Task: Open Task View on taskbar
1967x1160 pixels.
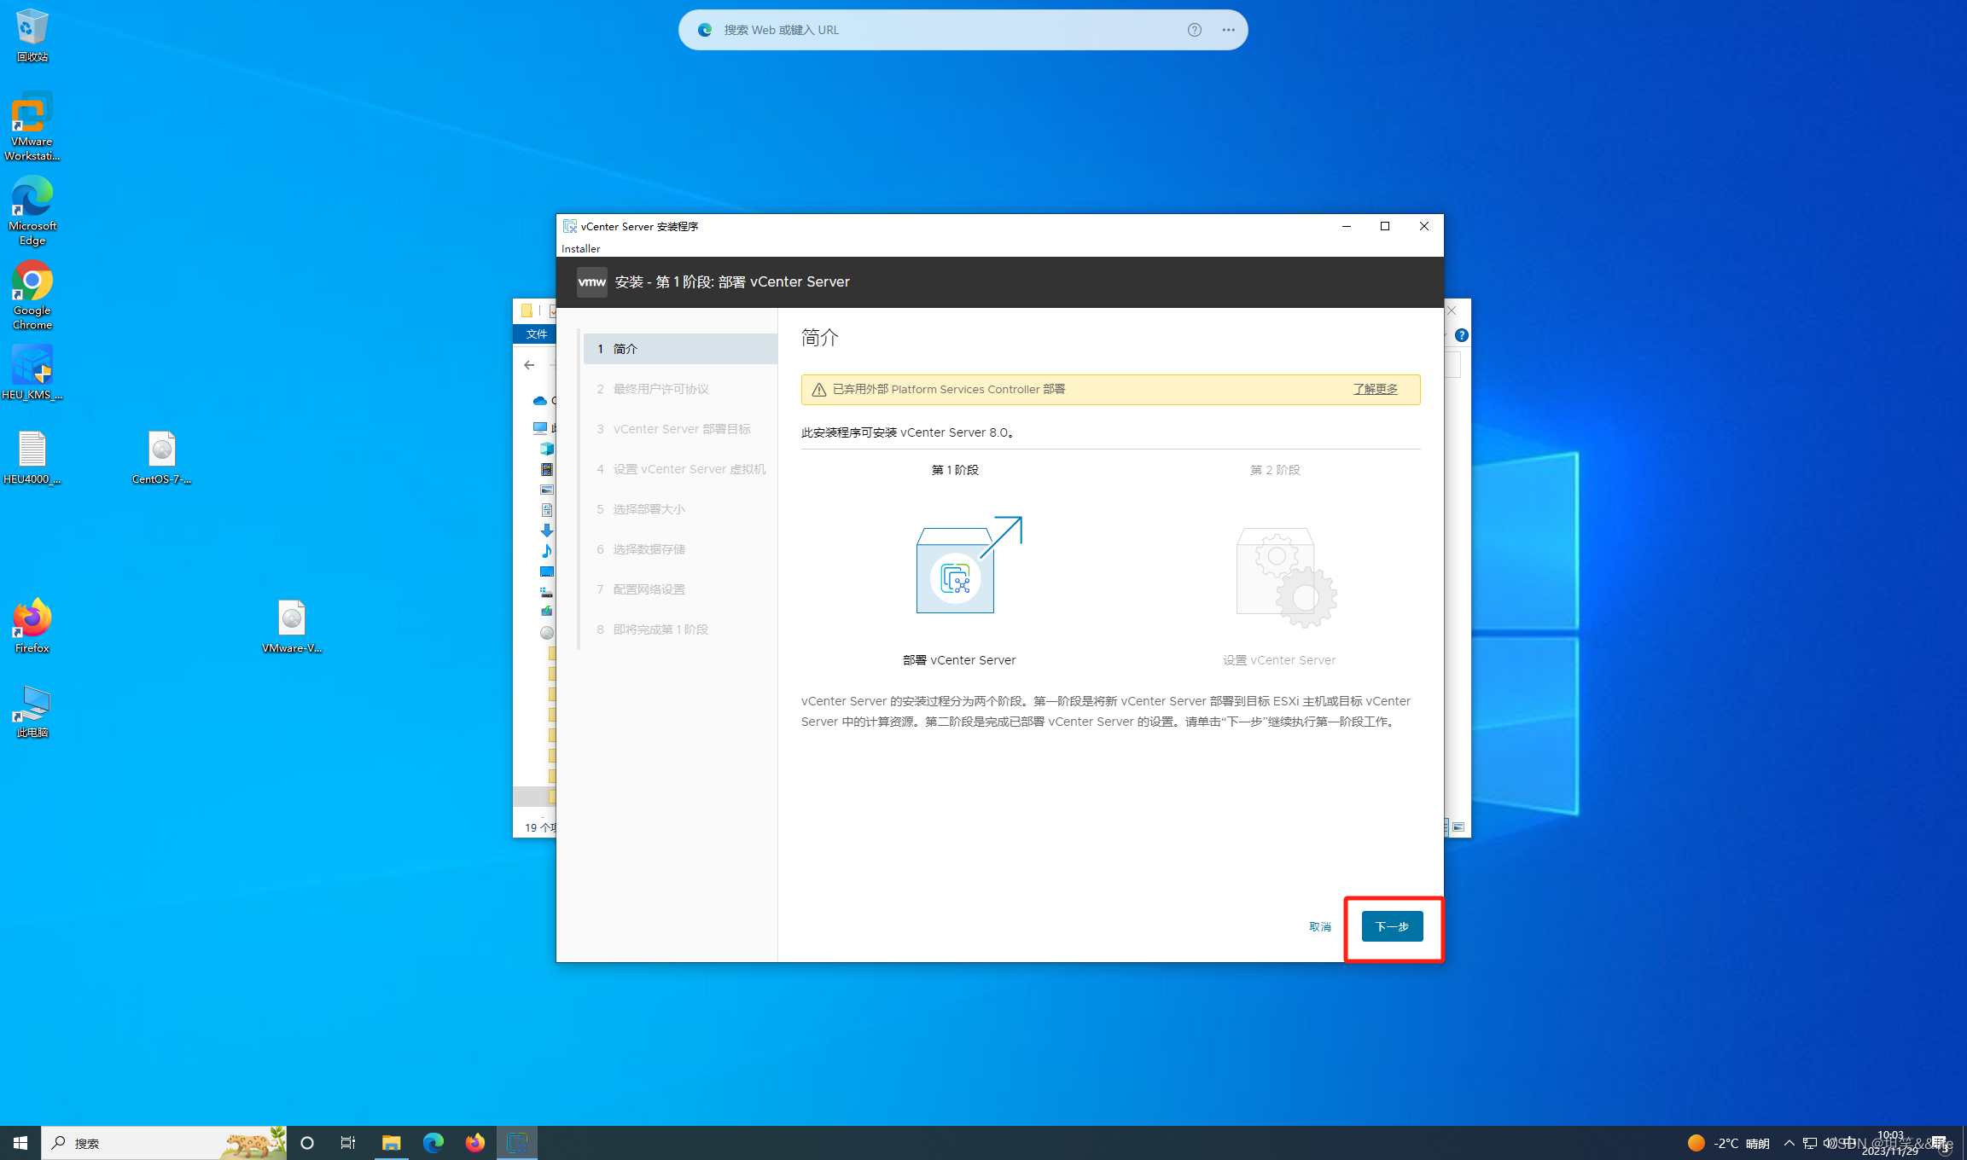Action: (x=348, y=1143)
